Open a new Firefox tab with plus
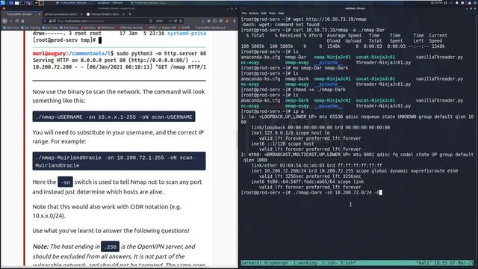The image size is (478, 269). point(130,14)
